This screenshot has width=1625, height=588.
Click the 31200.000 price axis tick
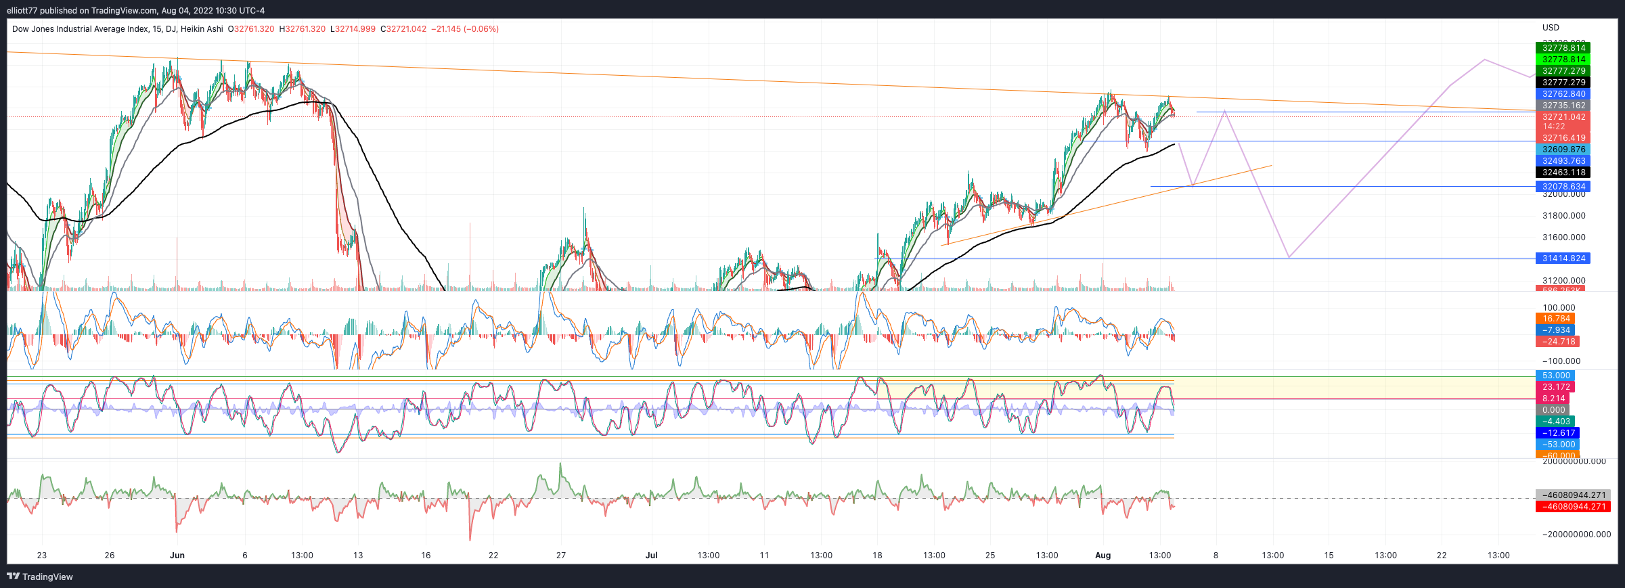click(1563, 281)
